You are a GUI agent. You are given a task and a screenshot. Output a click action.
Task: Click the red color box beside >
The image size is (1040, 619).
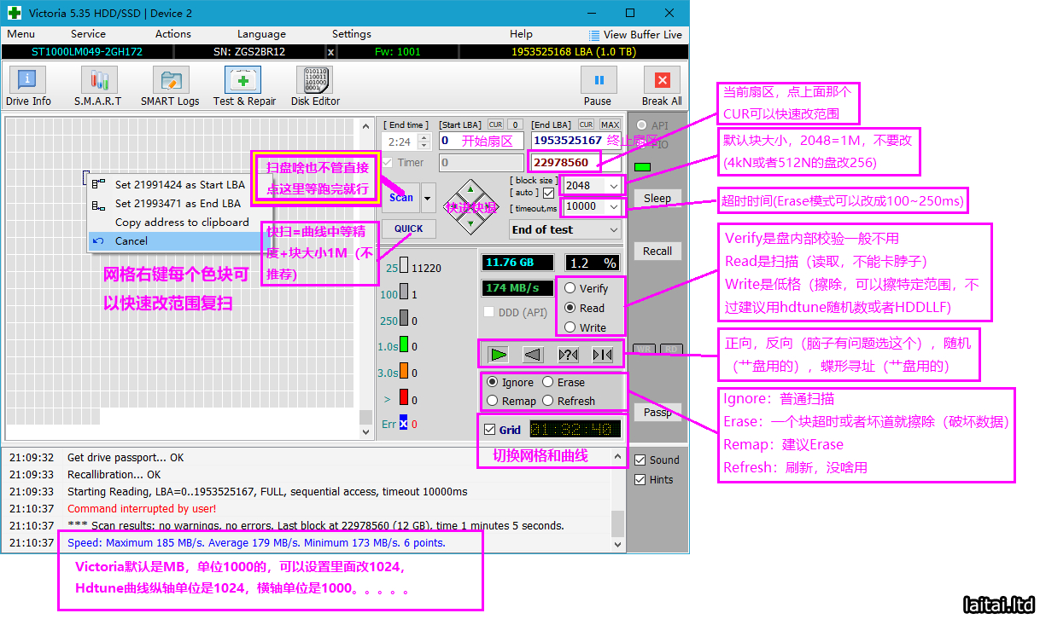click(x=404, y=398)
